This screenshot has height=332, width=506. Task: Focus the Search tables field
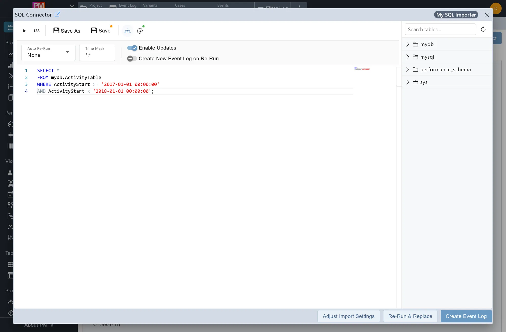click(x=440, y=29)
